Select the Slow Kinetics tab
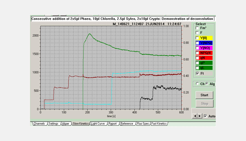The width and height of the screenshot is (246, 141). pos(81,124)
